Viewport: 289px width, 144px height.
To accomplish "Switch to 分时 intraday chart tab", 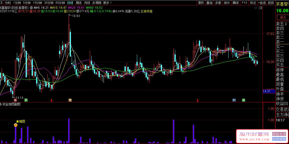I will [x=8, y=3].
